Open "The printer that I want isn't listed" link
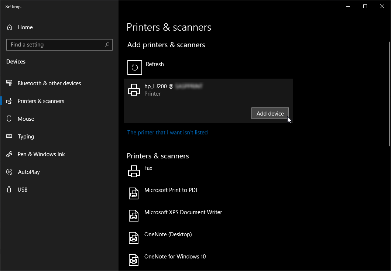Screen dimensions: 391x271 [167, 133]
